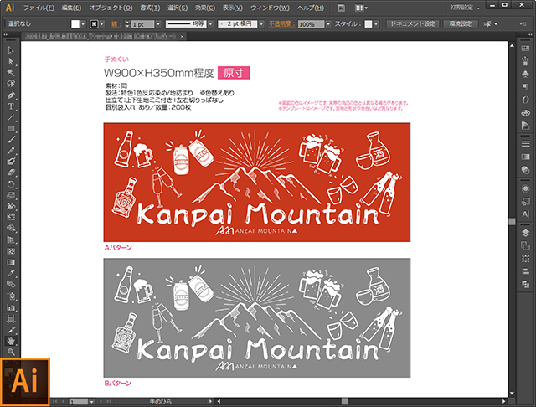Screen dimensions: 536x407
Task: Open the 線 stroke panel link
Action: 116,24
